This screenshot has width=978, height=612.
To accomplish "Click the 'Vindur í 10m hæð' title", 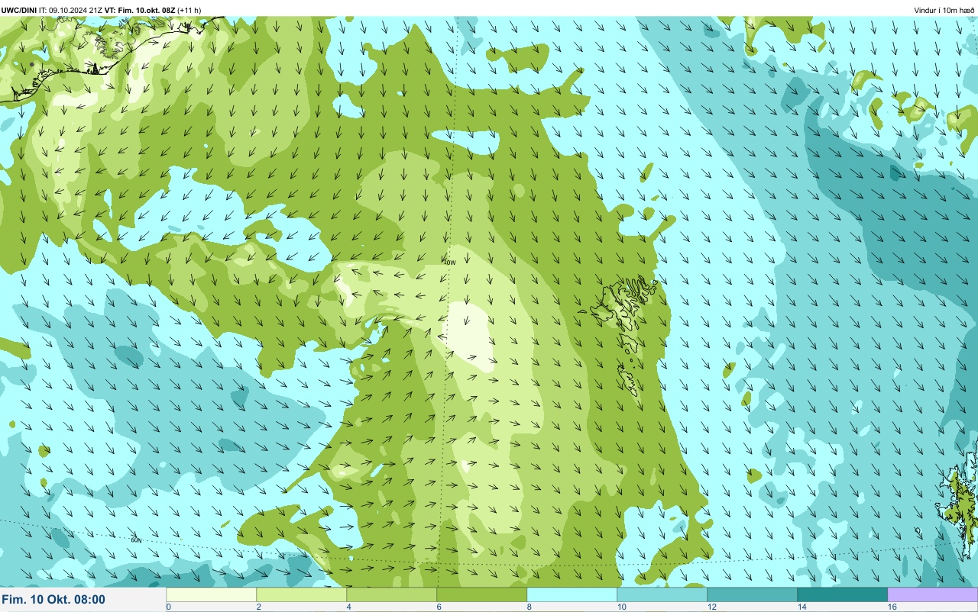I will [944, 10].
